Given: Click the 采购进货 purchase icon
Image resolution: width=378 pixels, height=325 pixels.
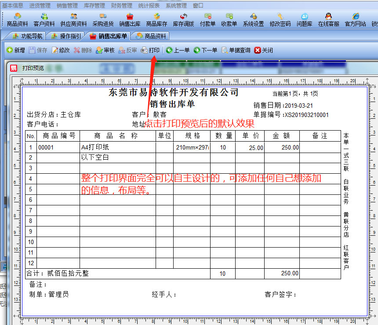Looking at the screenshot, I should [x=103, y=20].
